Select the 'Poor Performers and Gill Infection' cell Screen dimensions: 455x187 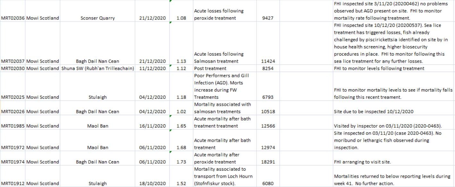pyautogui.click(x=222, y=86)
